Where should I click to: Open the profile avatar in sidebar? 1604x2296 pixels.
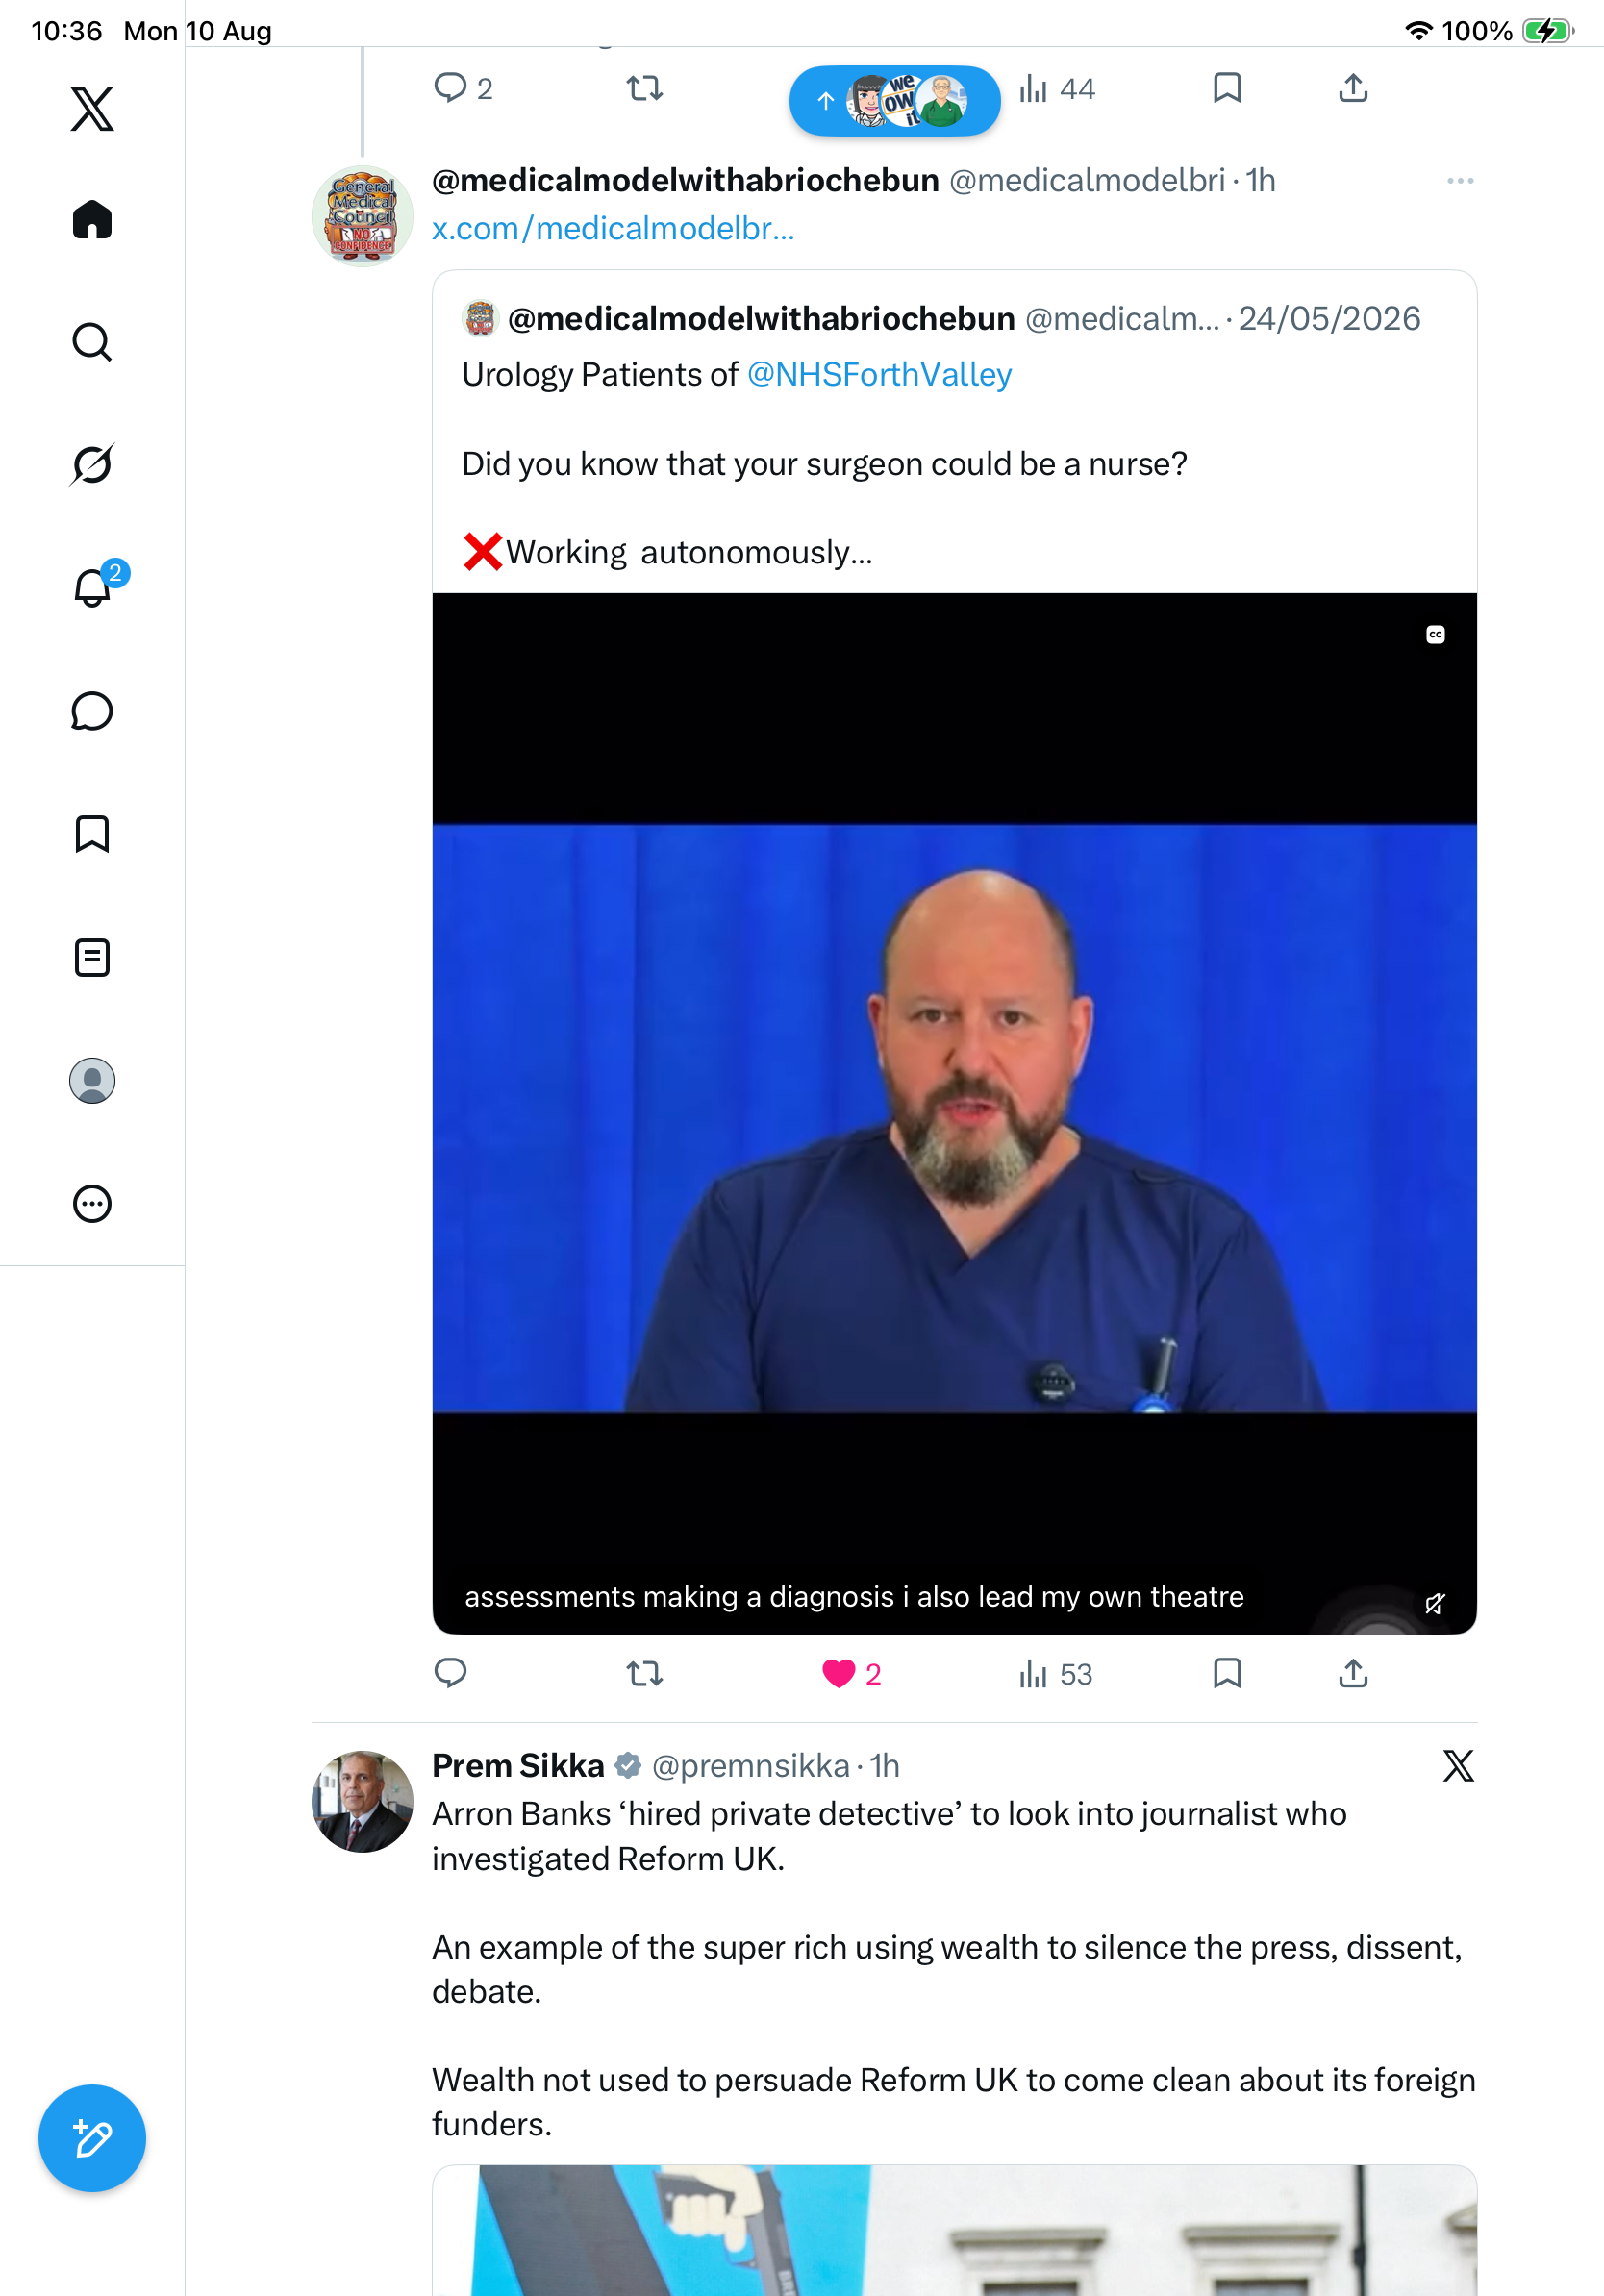tap(92, 1080)
